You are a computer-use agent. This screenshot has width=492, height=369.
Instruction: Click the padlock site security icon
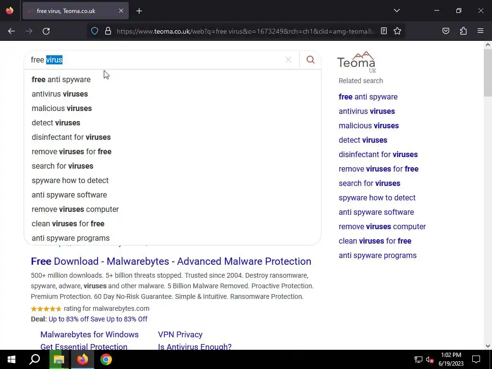click(108, 31)
